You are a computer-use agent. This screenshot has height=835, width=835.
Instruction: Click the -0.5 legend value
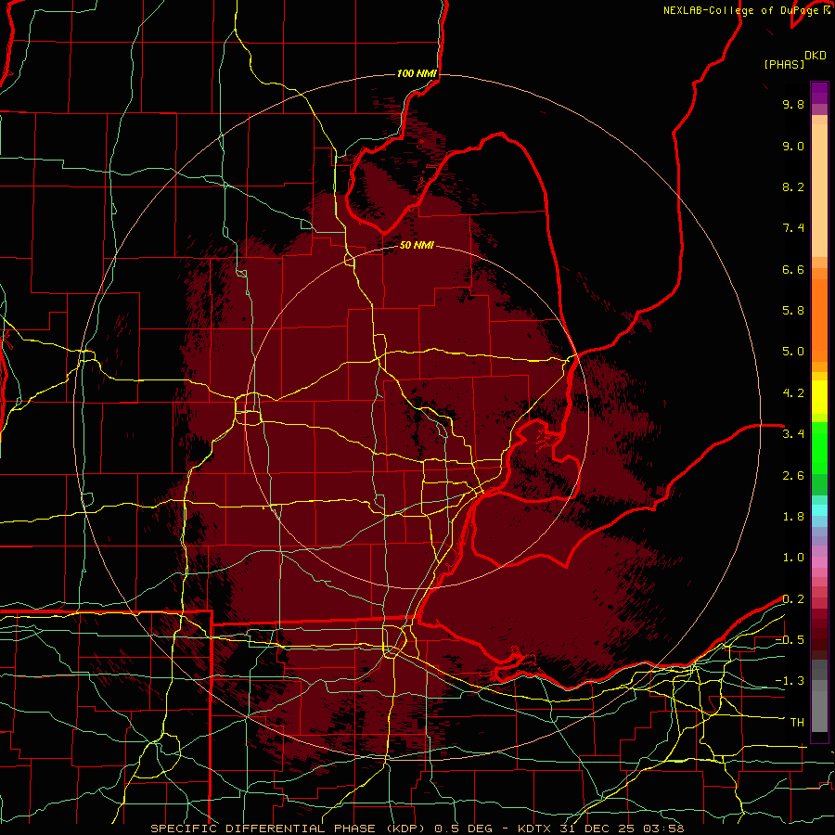(x=790, y=639)
